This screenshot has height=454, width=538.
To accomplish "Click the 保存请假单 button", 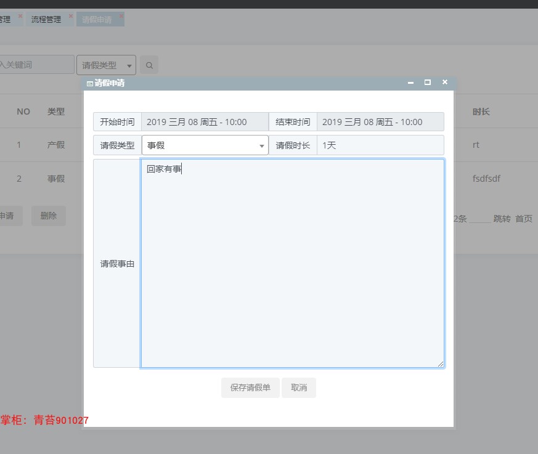I will coord(250,387).
